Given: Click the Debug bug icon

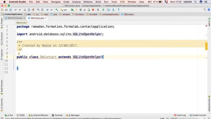Looking at the screenshot, I should point(80,10).
